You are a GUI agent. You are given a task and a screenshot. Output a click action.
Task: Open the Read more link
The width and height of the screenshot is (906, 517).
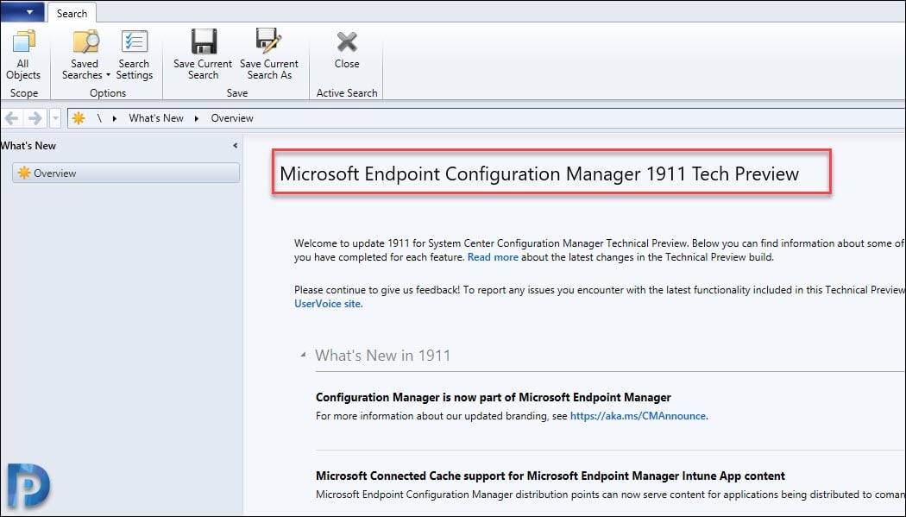coord(493,257)
